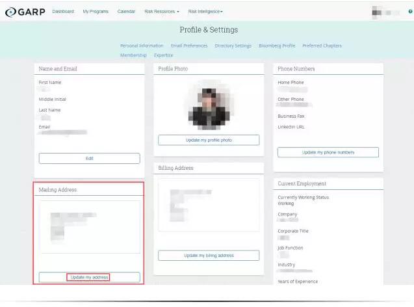The height and width of the screenshot is (307, 414).
Task: Open the Calendar menu item
Action: pyautogui.click(x=126, y=11)
